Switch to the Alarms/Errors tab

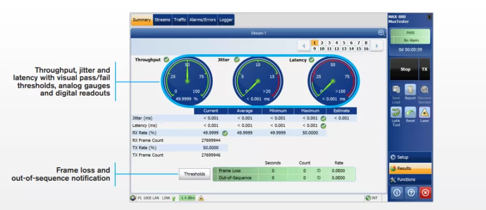tap(203, 20)
